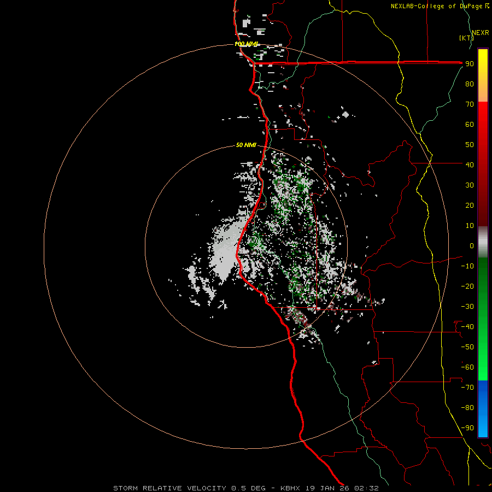The width and height of the screenshot is (492, 492).
Task: Click the -30 knot legend value
Action: 467,307
